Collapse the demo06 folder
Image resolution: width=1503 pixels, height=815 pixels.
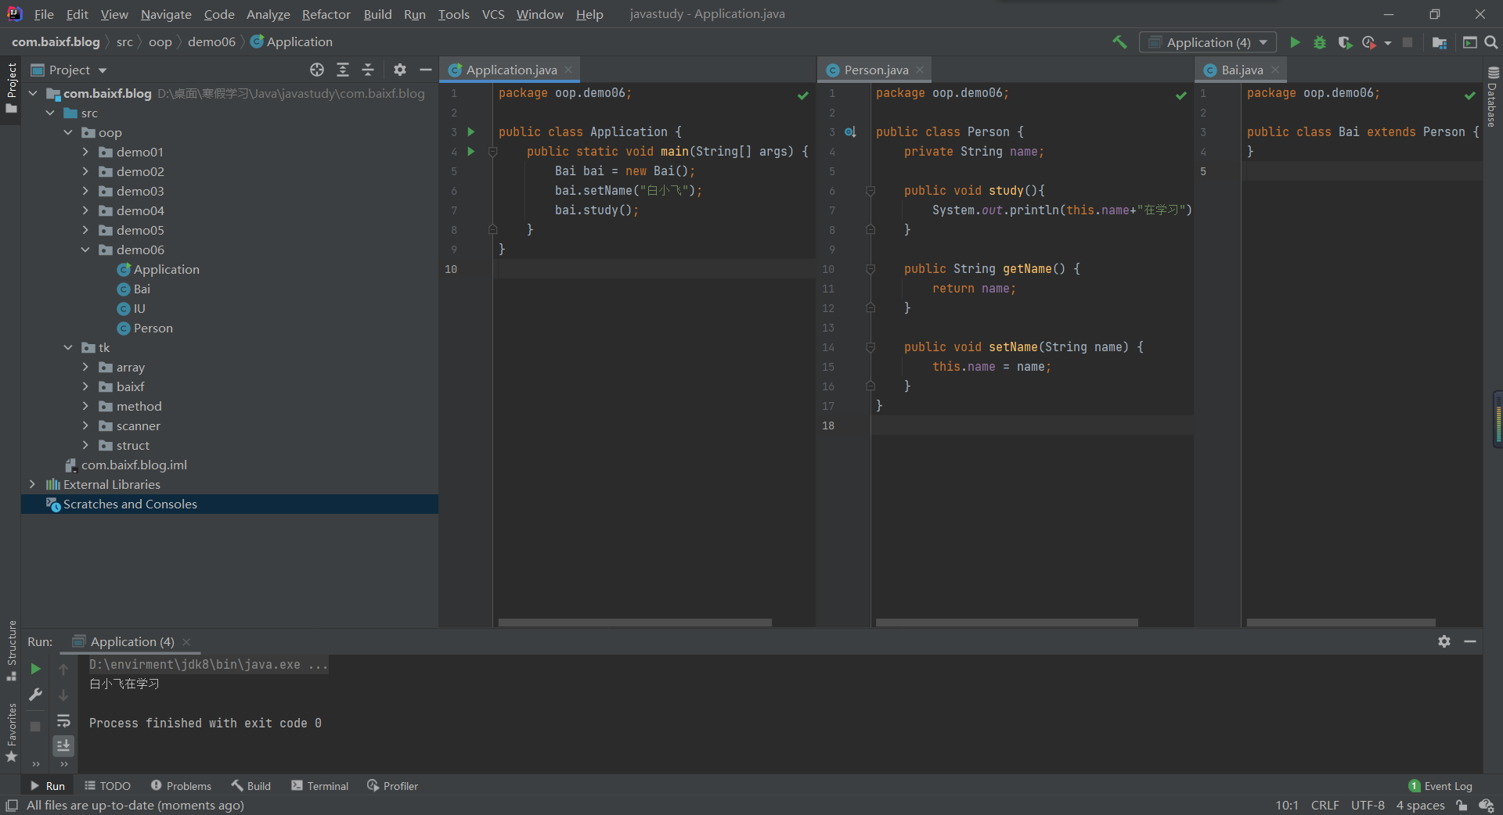tap(85, 250)
